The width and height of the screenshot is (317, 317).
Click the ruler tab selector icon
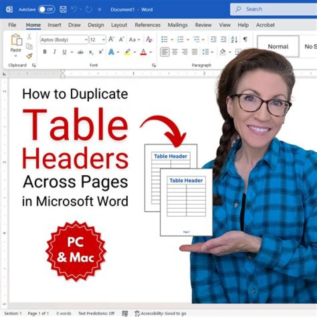click(4, 74)
